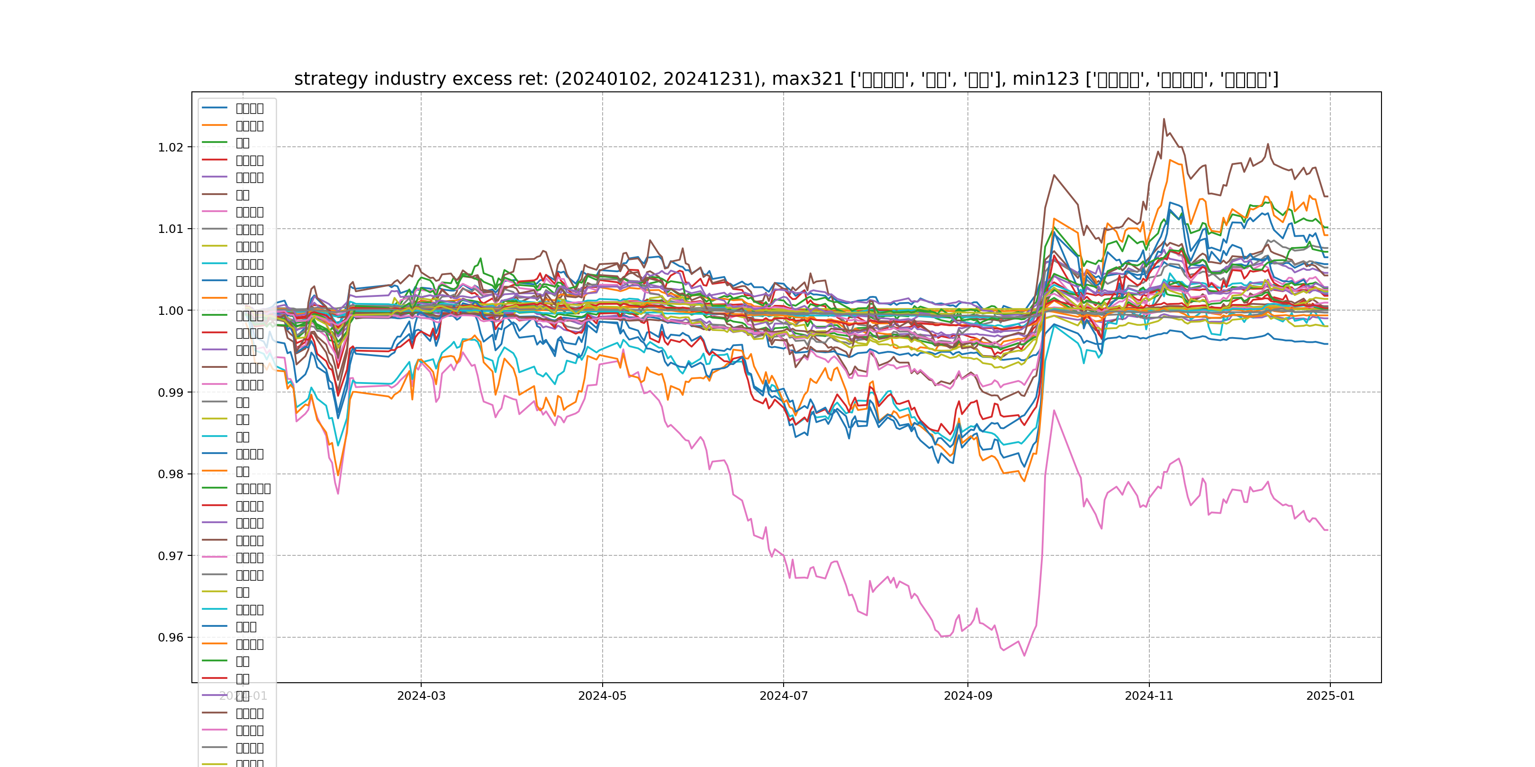Image resolution: width=1535 pixels, height=767 pixels.
Task: Select the 2024-11 x-axis date label
Action: point(1149,696)
